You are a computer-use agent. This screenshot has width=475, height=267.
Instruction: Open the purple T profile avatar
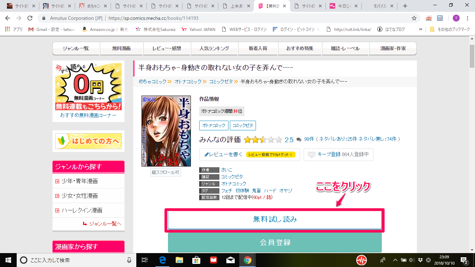456,18
